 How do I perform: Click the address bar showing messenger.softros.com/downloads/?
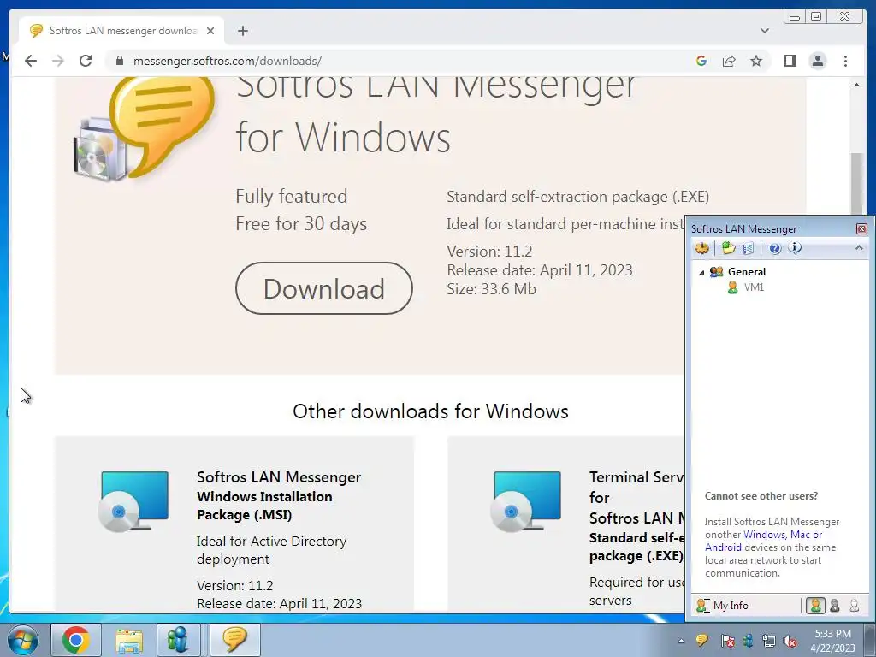pyautogui.click(x=228, y=61)
